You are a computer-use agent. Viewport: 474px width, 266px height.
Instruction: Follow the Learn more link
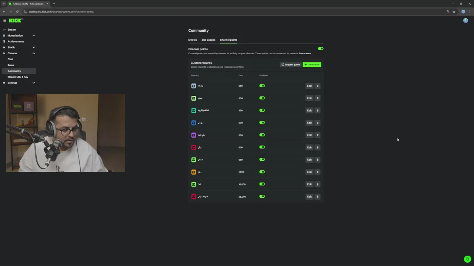point(305,54)
